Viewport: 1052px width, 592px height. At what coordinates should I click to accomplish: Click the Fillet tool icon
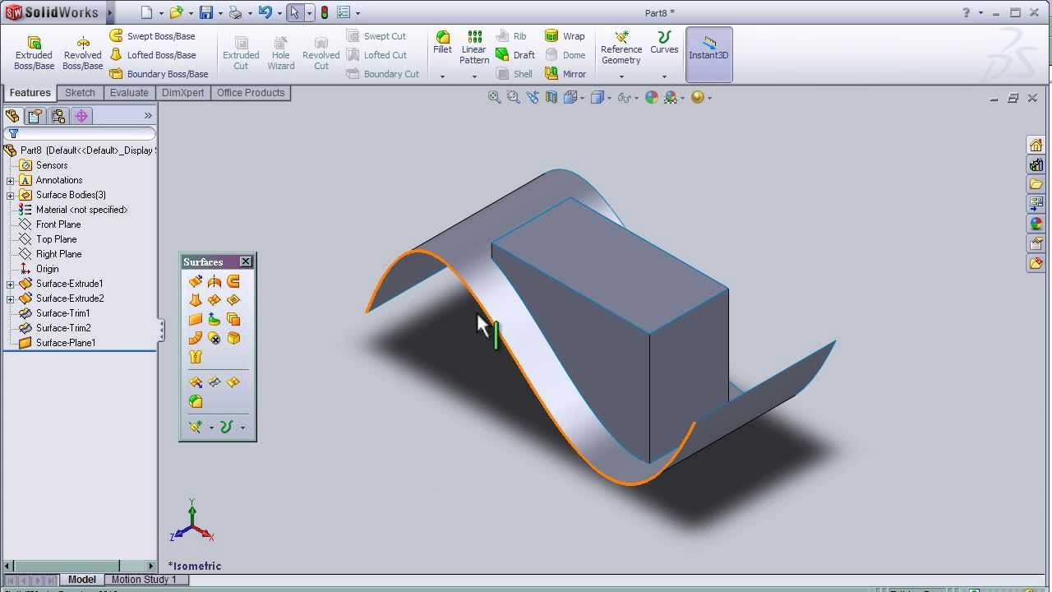pyautogui.click(x=442, y=44)
